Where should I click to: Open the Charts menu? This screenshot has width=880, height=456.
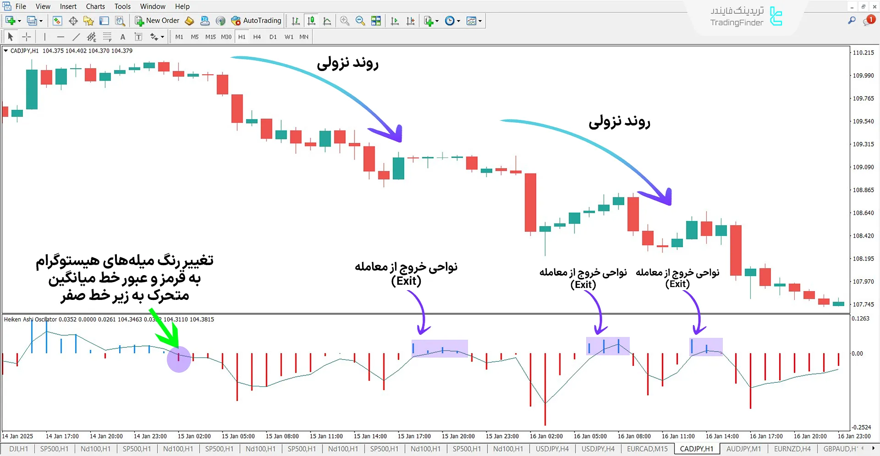[x=95, y=6]
